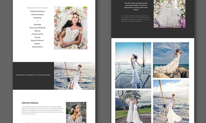Select the Boudoir category link

pos(37,44)
